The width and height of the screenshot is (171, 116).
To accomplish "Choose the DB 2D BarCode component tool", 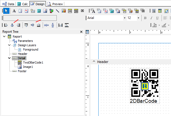I will [136, 11].
